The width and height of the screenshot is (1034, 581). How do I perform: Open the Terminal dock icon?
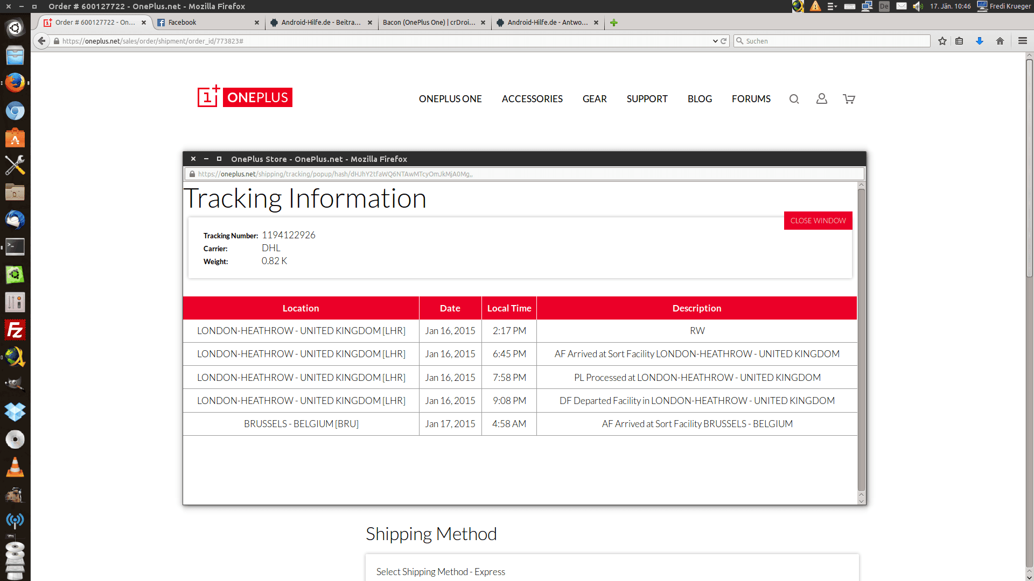tap(15, 247)
